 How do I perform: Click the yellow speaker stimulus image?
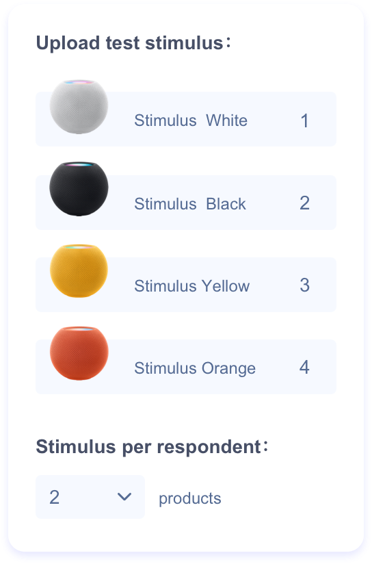tap(79, 271)
